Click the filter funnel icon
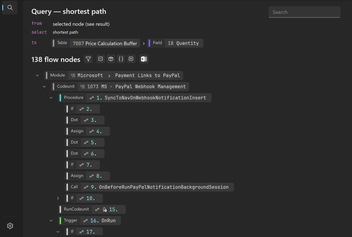 tap(88, 59)
